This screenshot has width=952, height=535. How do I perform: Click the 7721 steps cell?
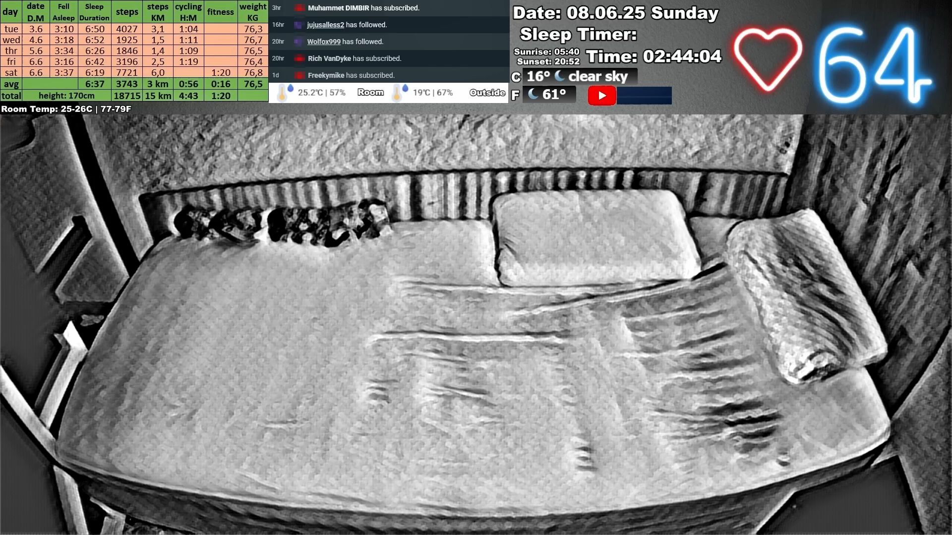pyautogui.click(x=127, y=72)
